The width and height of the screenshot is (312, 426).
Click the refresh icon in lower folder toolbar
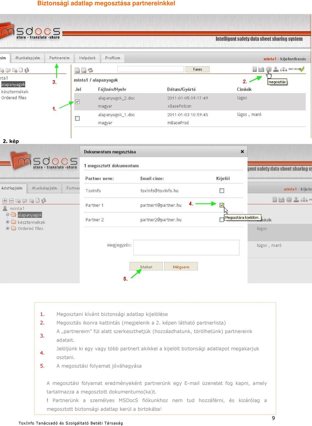44,201
